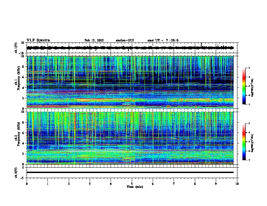This screenshot has height=206, width=267.
Task: Click the ch.1 voltage waveform trace
Action: pos(130,48)
